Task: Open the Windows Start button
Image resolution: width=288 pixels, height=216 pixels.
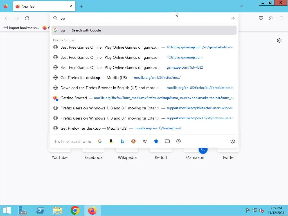Action: coord(7,210)
